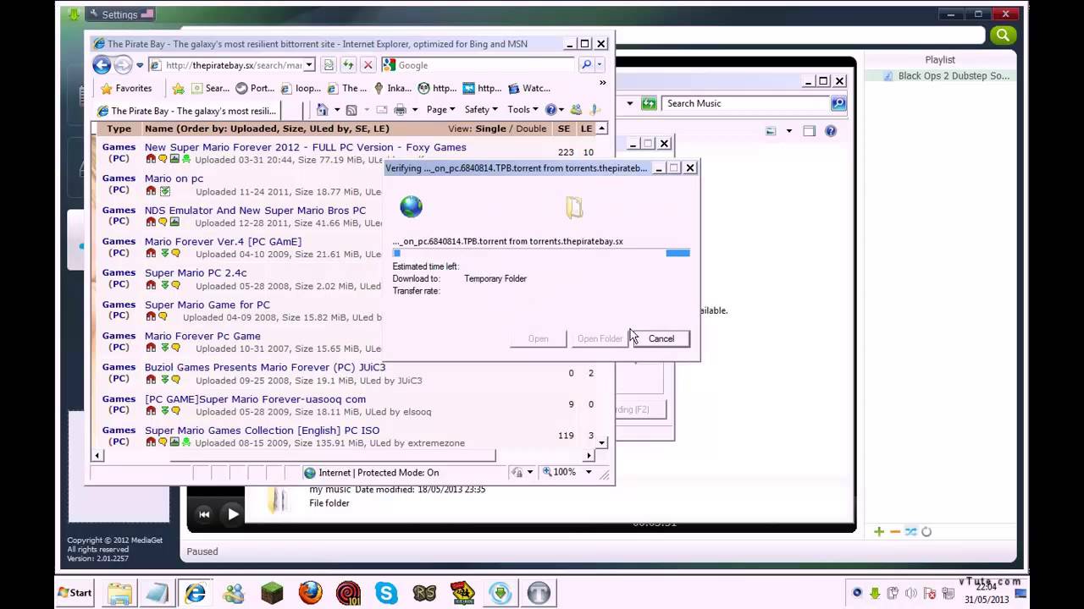
Task: Play the paused MediaGet track
Action: point(233,513)
